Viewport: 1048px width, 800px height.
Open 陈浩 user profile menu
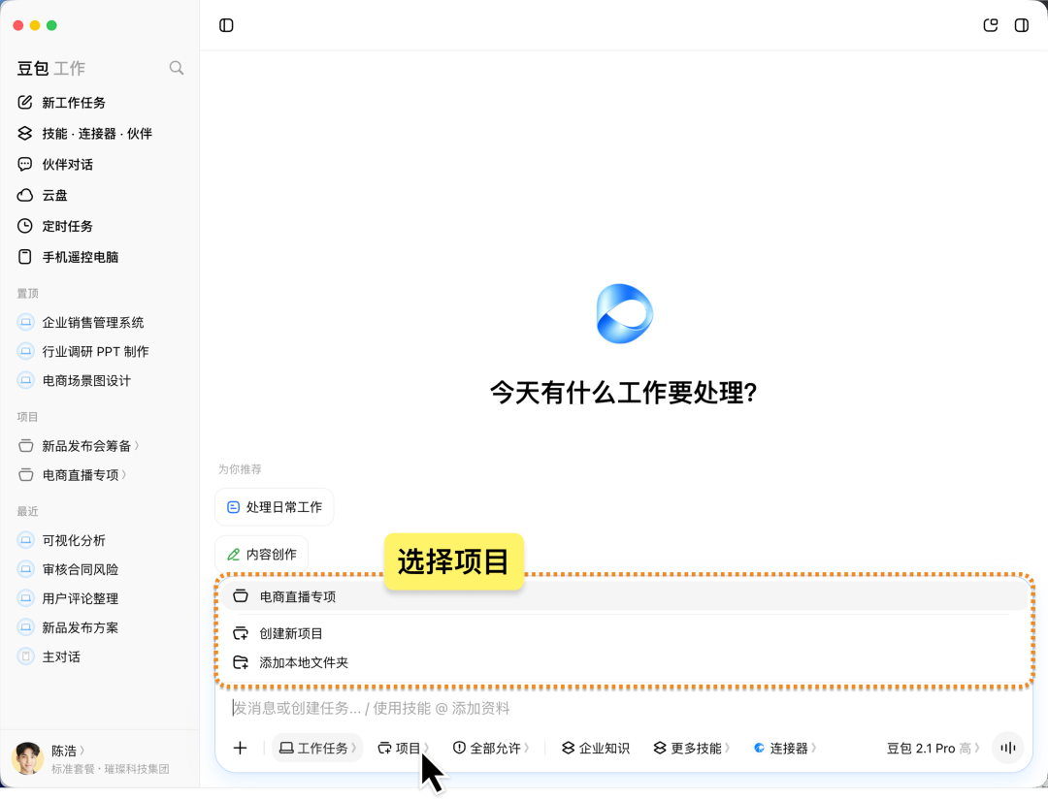coord(69,751)
